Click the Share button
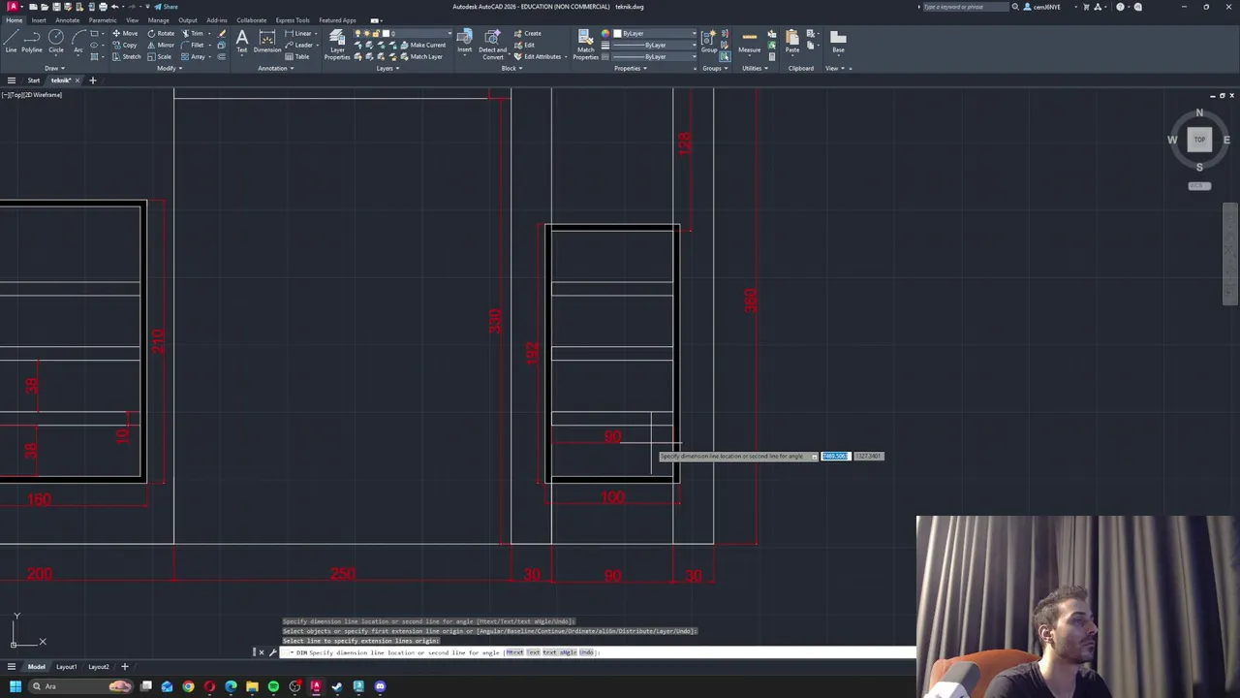 pos(166,7)
